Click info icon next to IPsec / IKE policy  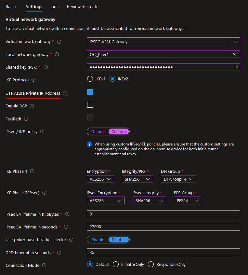(x=42, y=132)
